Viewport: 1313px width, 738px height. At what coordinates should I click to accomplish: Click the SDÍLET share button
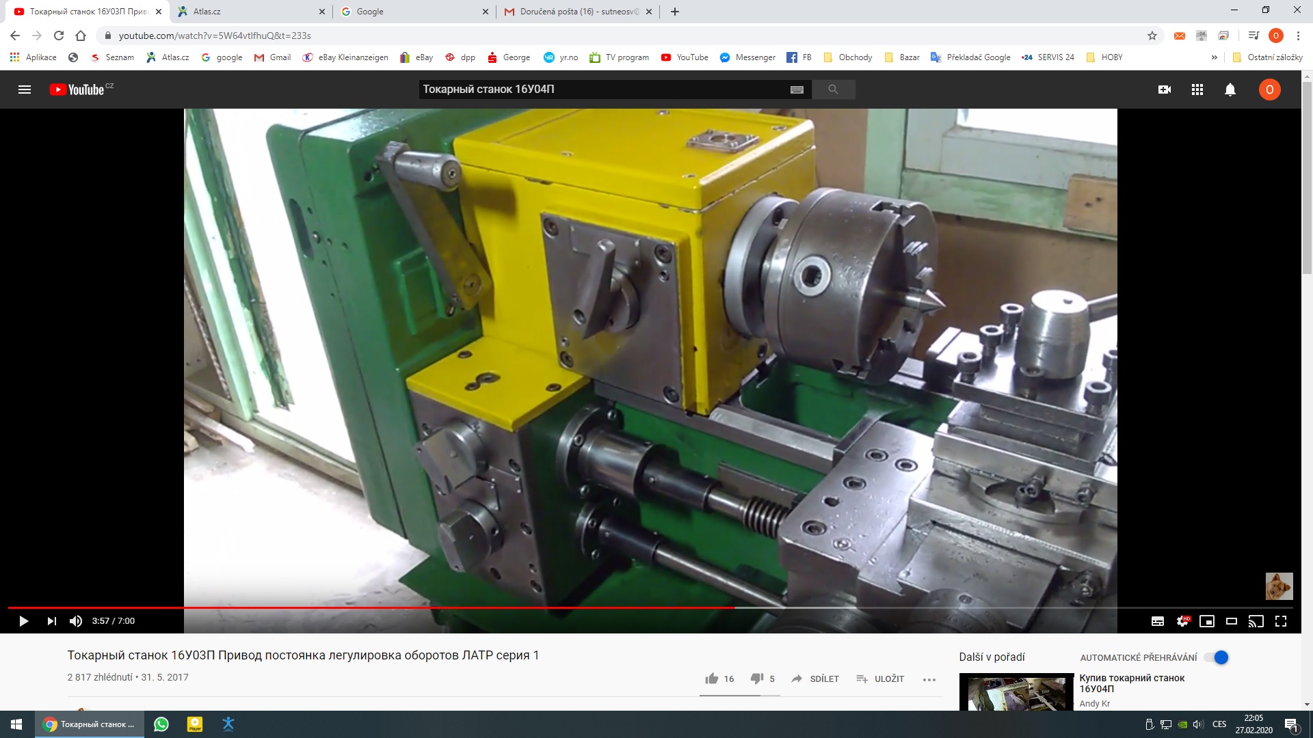815,679
